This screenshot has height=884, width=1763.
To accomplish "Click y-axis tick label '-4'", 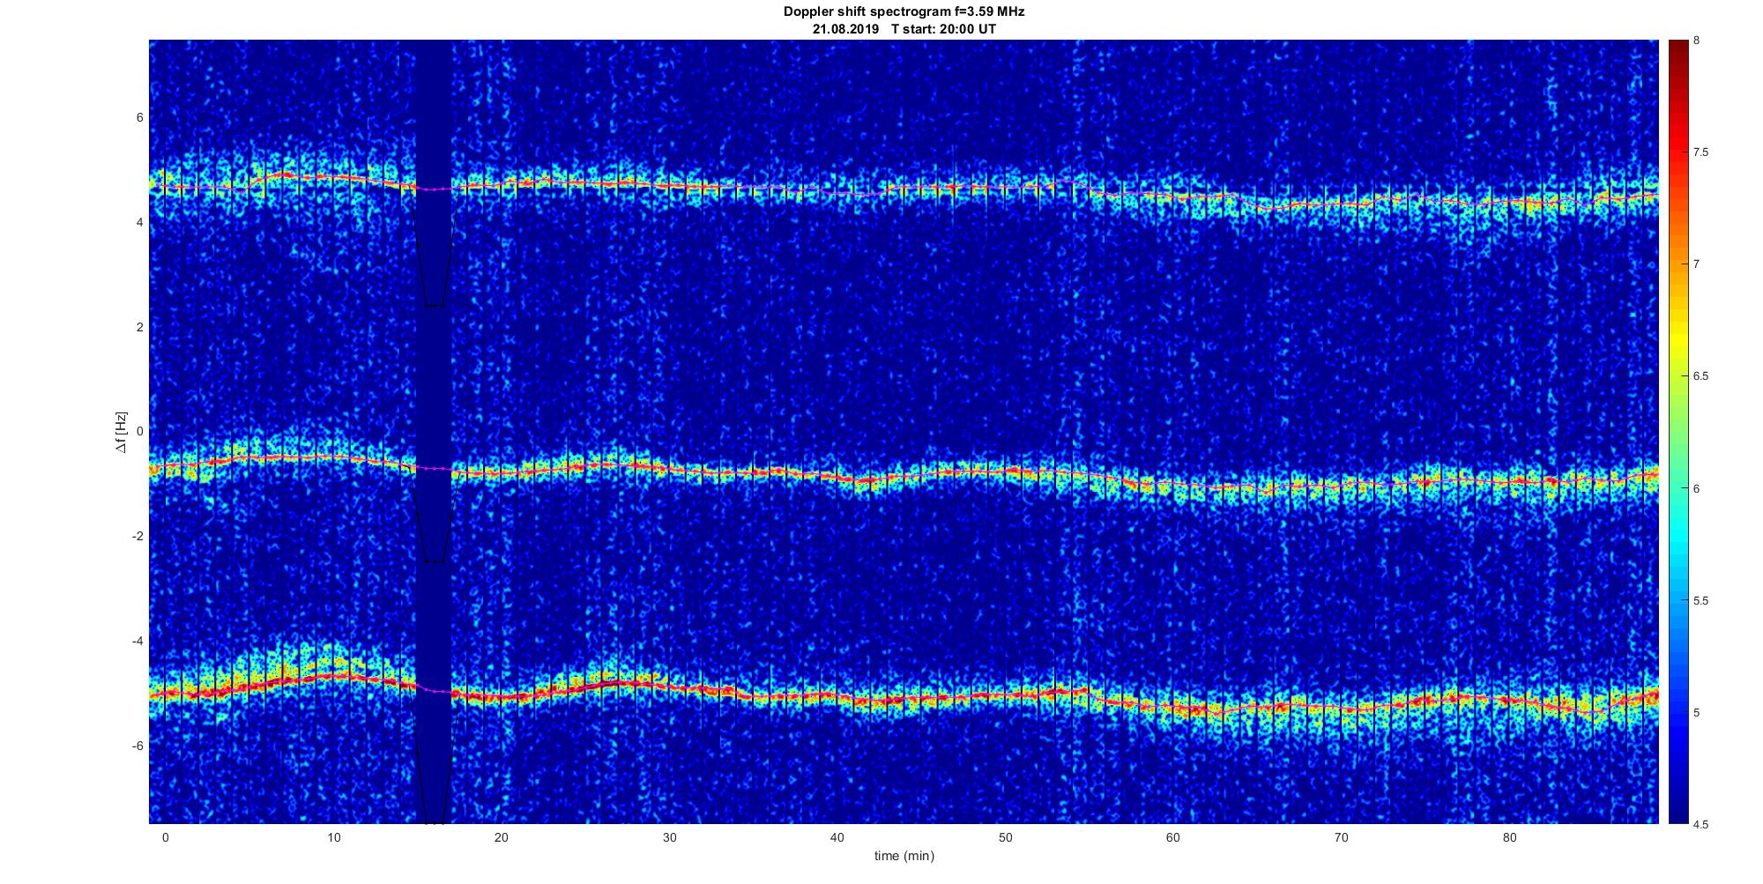I will [137, 641].
